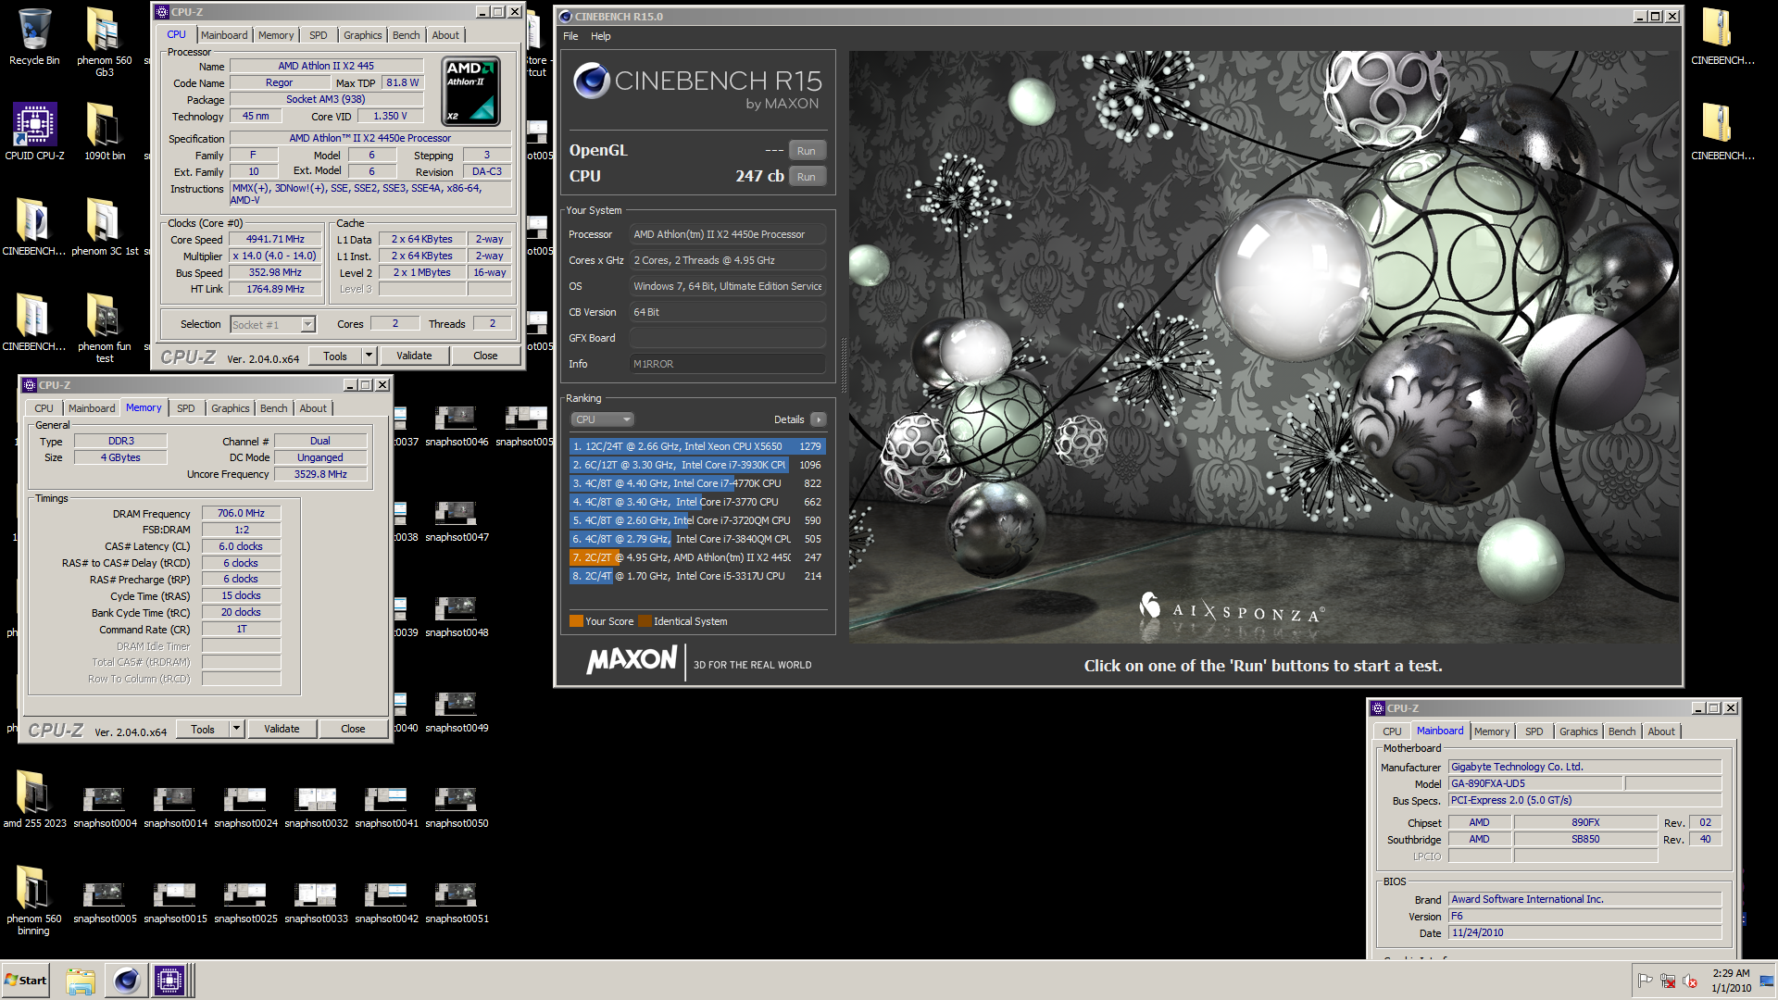Click the Info field containing M1RROR
The width and height of the screenshot is (1778, 1000).
pyautogui.click(x=727, y=364)
